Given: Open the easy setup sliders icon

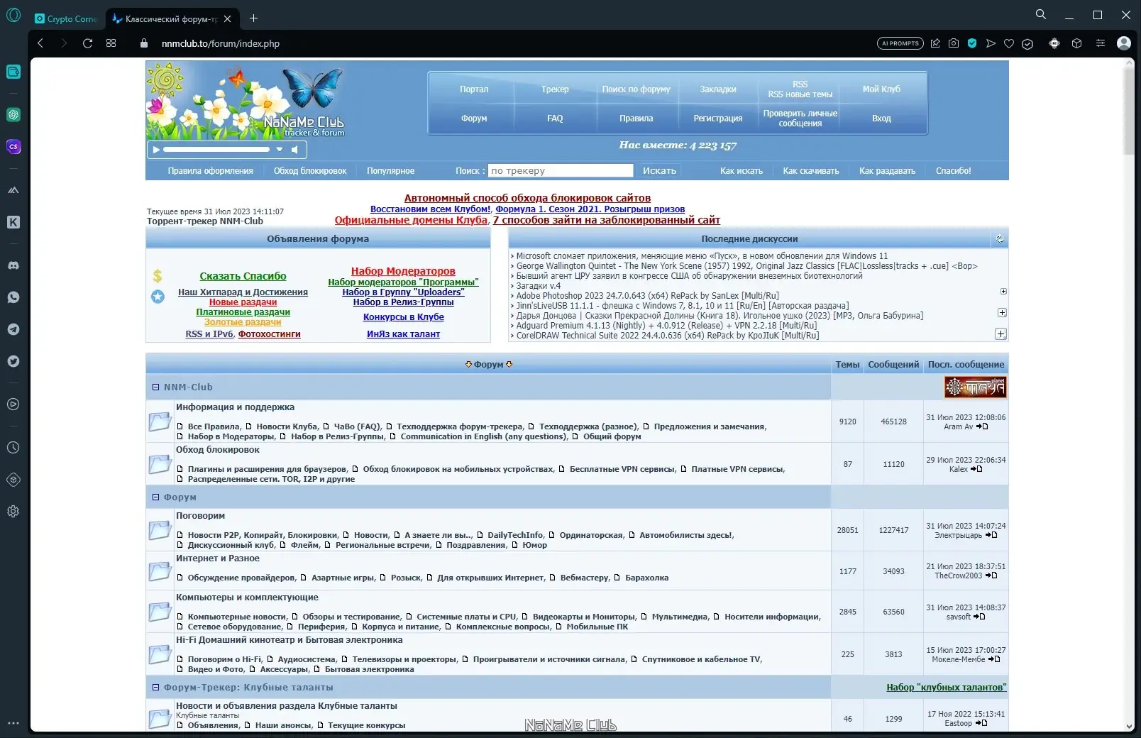Looking at the screenshot, I should tap(1101, 43).
